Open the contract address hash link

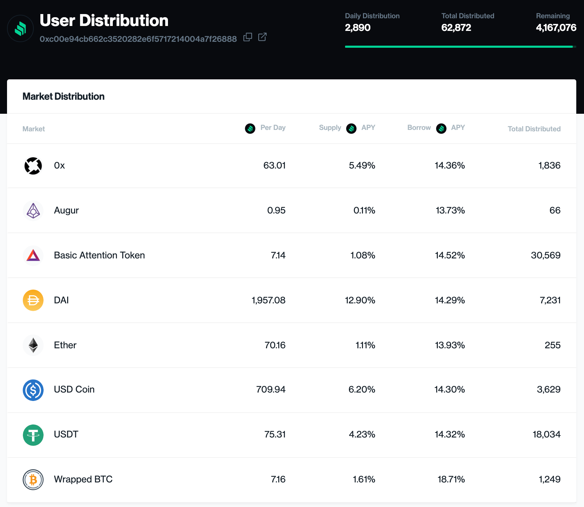[138, 39]
